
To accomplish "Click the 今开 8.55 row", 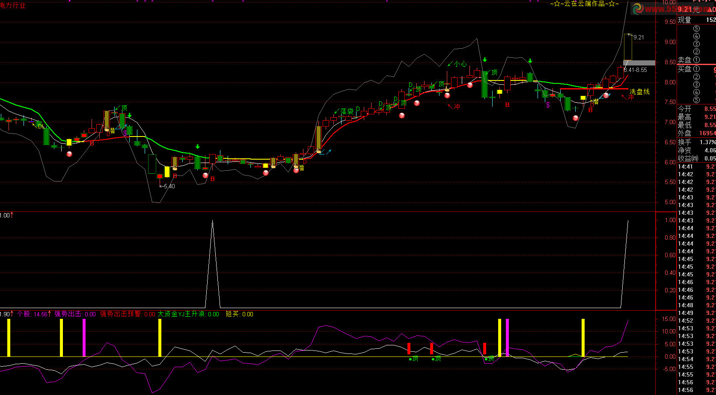I will (x=697, y=109).
